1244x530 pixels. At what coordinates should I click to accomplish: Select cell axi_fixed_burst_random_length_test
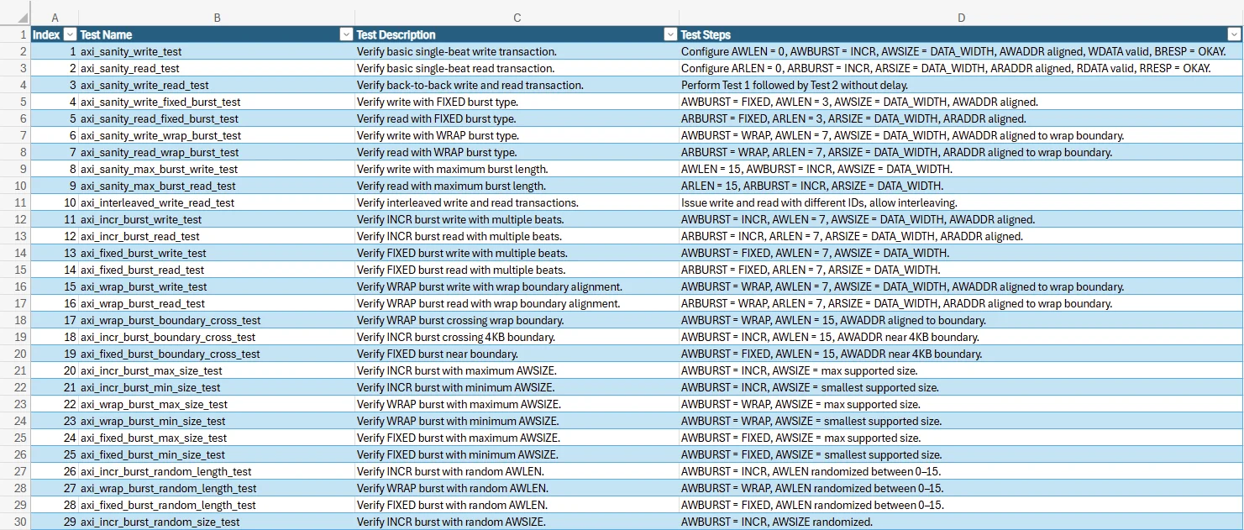pyautogui.click(x=217, y=505)
